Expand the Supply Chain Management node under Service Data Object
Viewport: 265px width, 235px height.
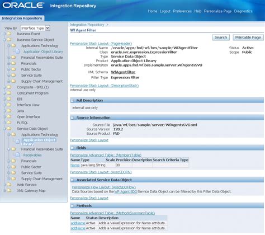[x=8, y=178]
